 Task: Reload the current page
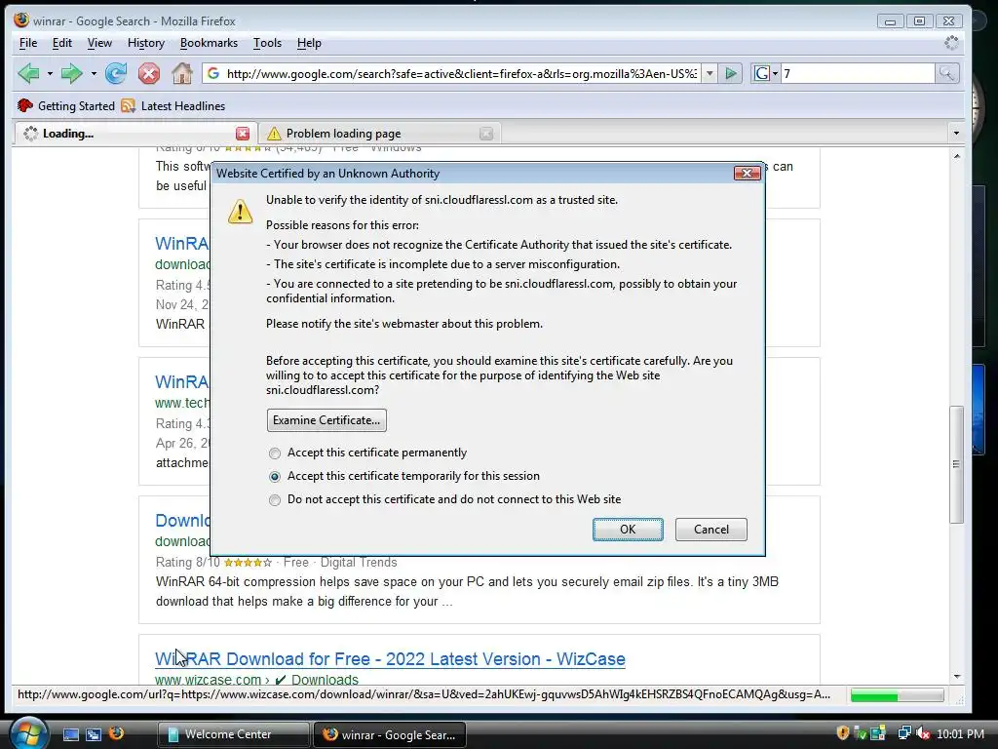[116, 74]
